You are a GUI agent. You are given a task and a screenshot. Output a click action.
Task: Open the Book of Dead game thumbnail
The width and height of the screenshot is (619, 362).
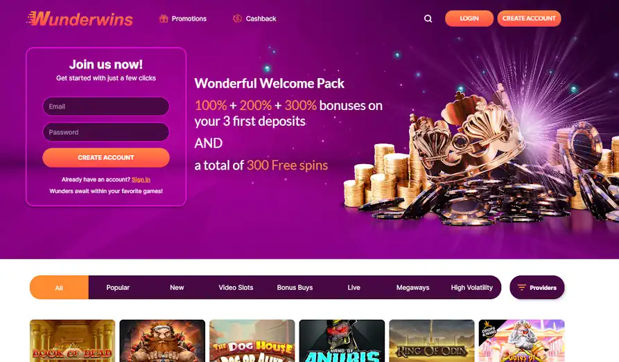click(73, 341)
